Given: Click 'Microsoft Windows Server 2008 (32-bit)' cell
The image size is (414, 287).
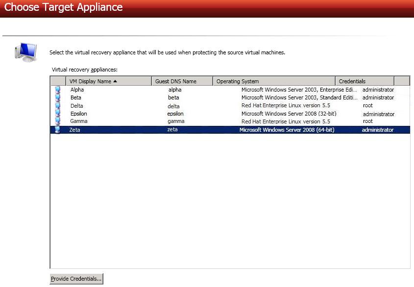Looking at the screenshot, I should point(289,114).
